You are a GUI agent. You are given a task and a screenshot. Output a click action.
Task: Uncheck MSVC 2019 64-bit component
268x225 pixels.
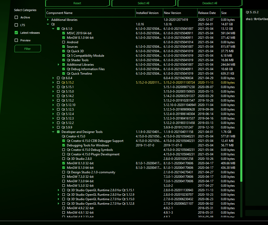click(64, 33)
